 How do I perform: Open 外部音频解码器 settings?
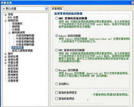25,45
